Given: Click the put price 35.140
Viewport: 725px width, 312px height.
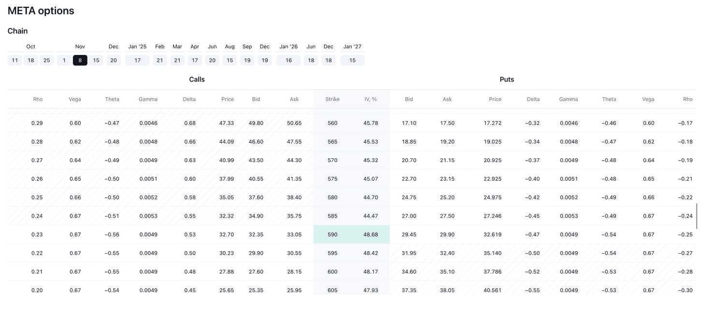Looking at the screenshot, I should coord(493,253).
